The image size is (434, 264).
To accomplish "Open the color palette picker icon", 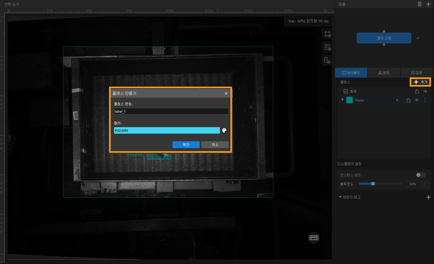I will click(224, 130).
